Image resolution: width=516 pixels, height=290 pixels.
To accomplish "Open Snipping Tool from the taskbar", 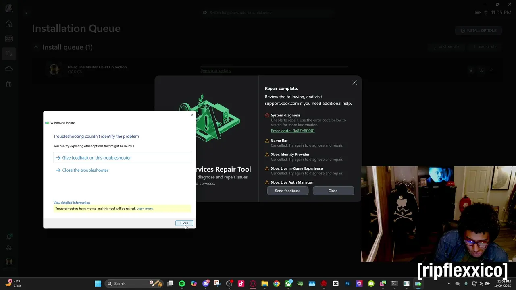I will coord(217,284).
